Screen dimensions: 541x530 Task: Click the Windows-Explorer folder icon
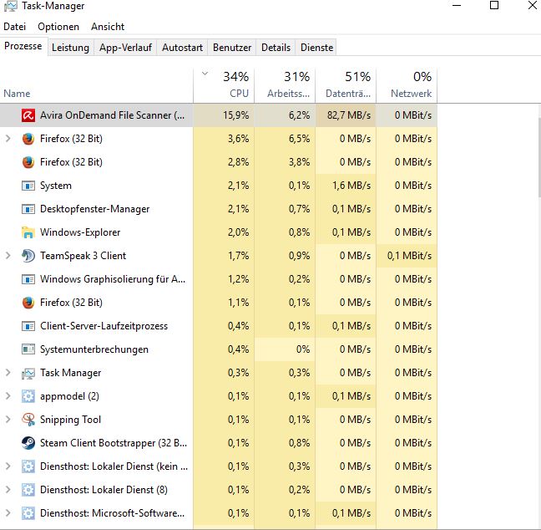(28, 232)
